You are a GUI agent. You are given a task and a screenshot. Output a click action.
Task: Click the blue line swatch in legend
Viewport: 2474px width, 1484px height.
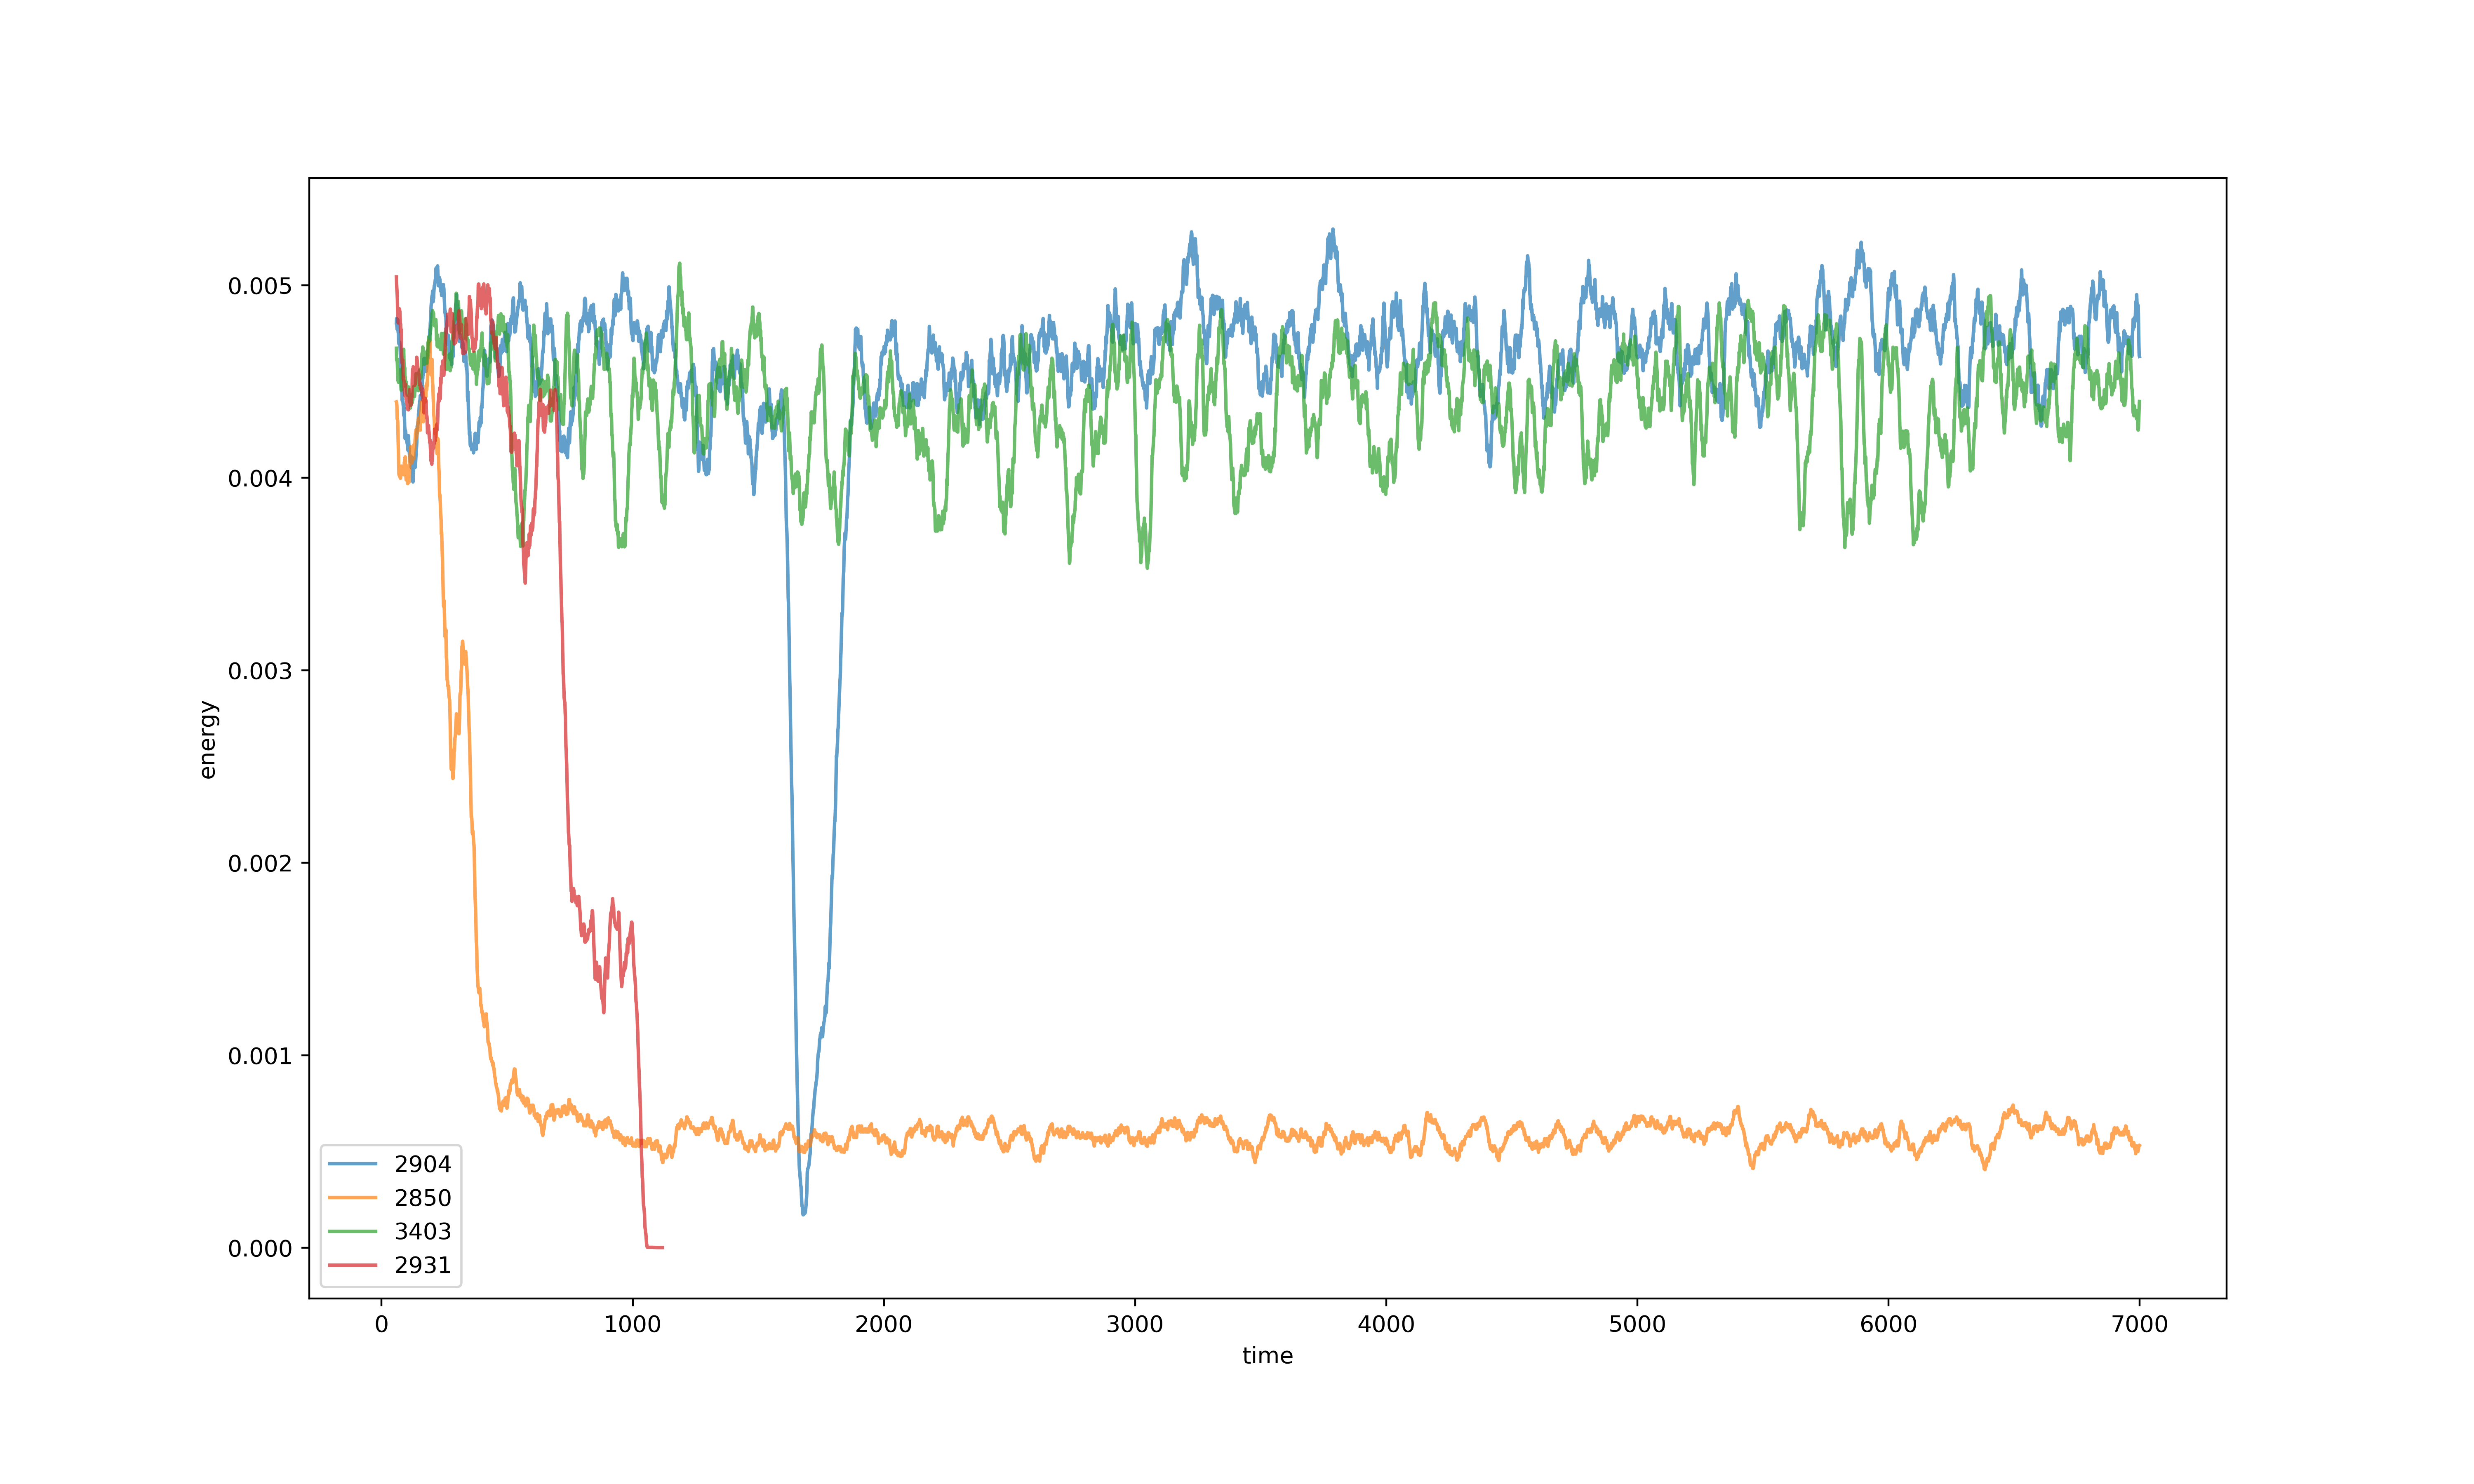point(352,1164)
